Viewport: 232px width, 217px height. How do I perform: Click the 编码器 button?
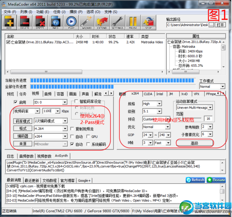(x=23, y=136)
